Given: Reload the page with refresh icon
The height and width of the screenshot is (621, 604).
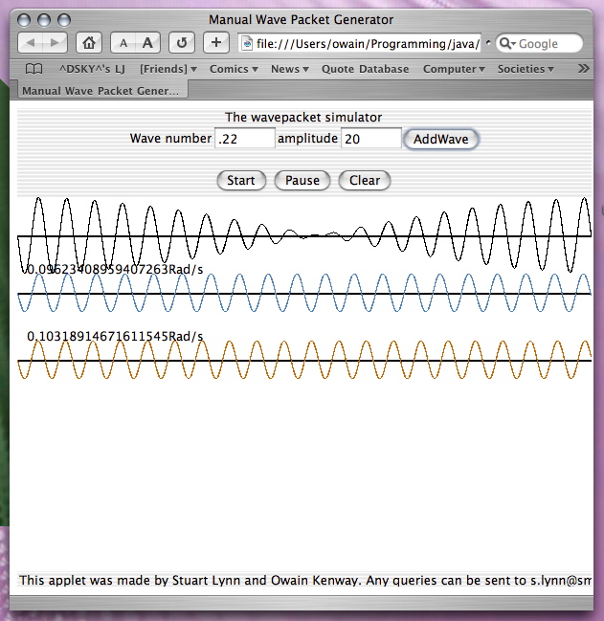Looking at the screenshot, I should 182,43.
